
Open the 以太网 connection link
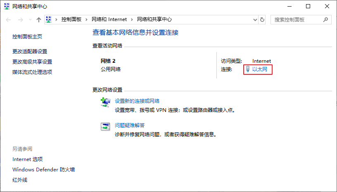(x=260, y=69)
